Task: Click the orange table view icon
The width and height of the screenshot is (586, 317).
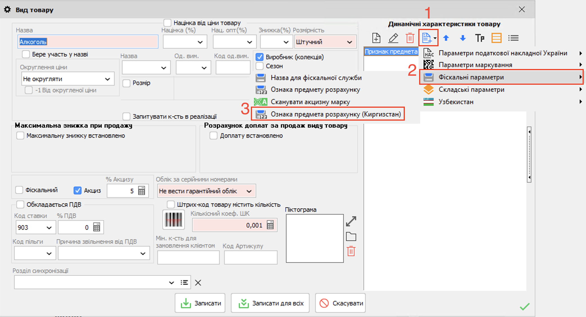Action: click(496, 38)
